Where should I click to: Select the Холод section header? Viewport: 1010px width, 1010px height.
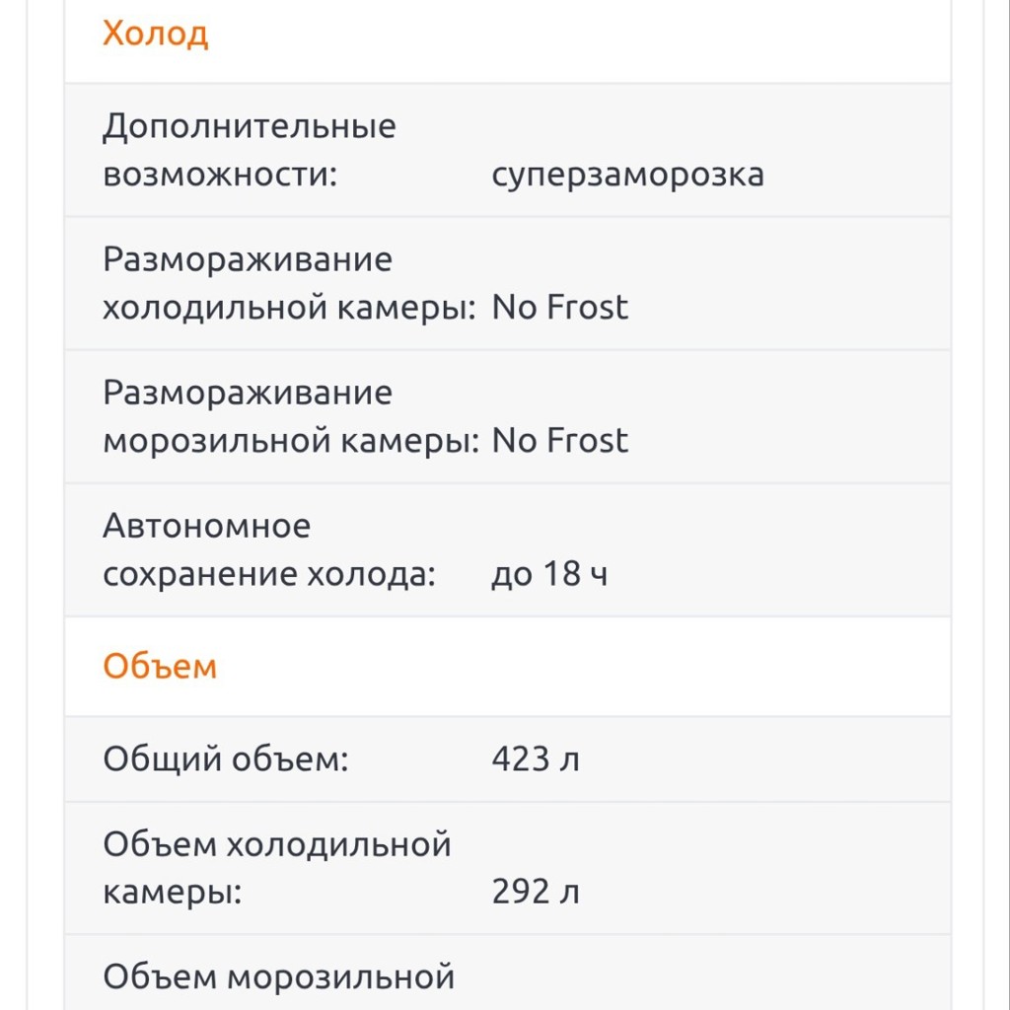coord(155,34)
